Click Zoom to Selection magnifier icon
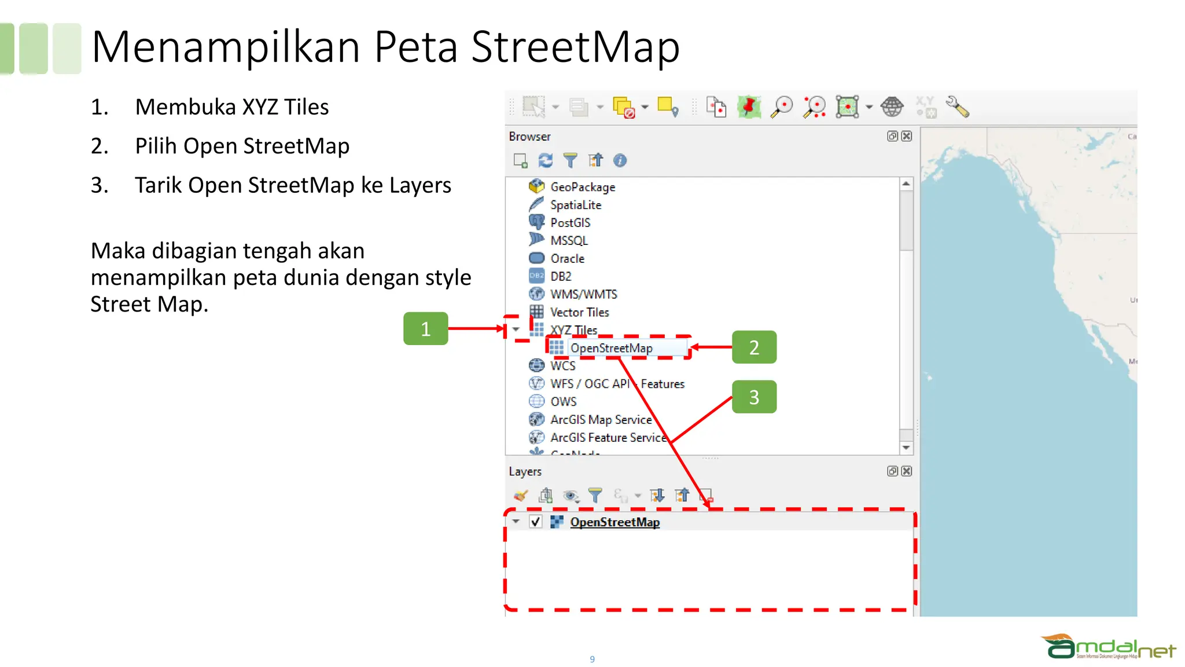 point(782,107)
